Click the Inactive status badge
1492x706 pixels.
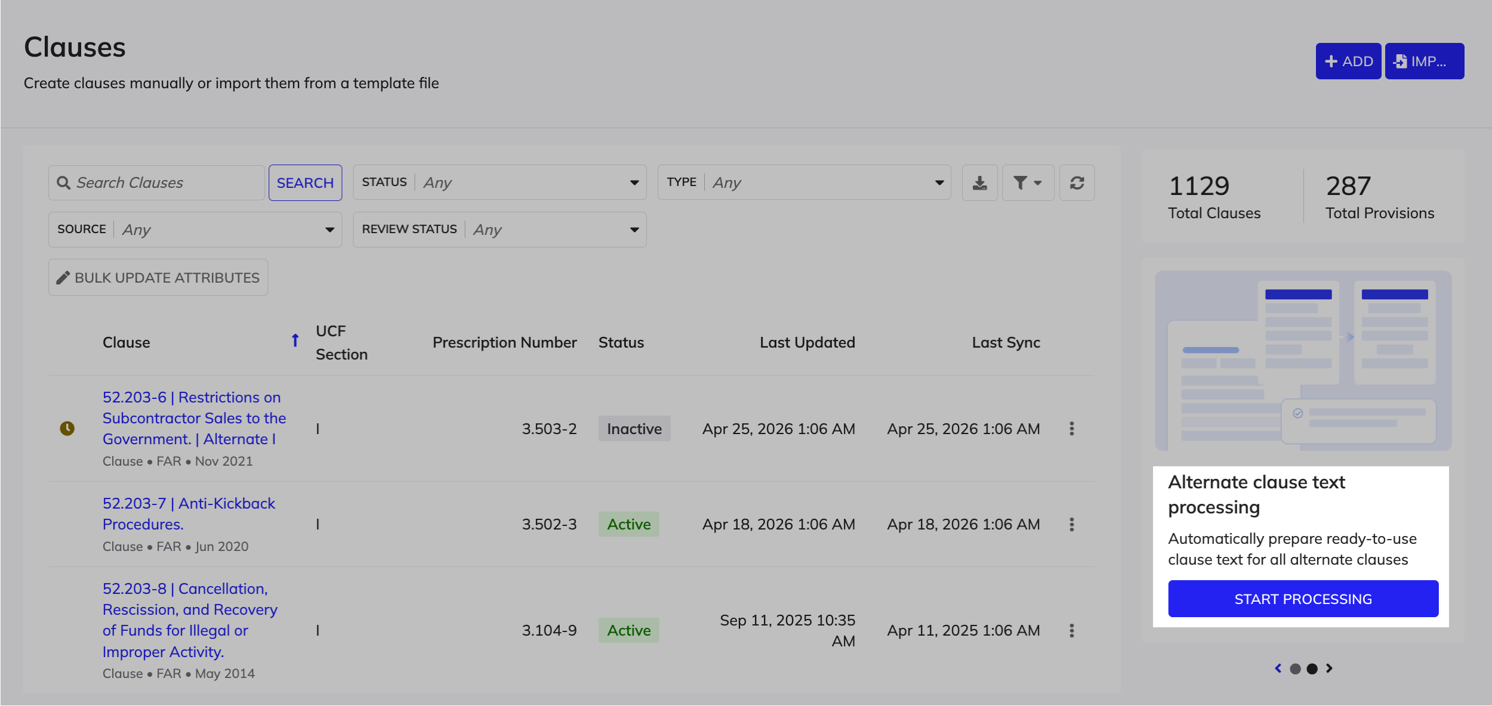click(x=634, y=429)
